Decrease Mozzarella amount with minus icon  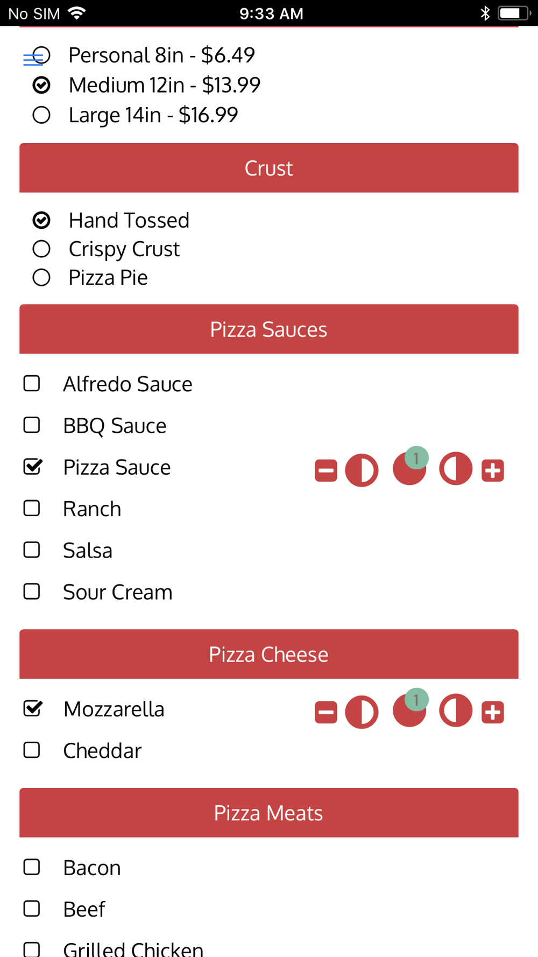325,712
